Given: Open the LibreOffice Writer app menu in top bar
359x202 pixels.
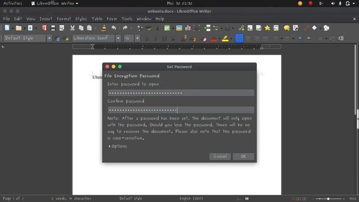Looking at the screenshot, I should [55, 3].
